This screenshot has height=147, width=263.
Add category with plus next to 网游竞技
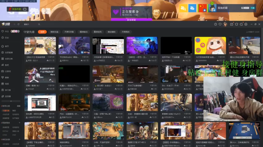pos(19,123)
